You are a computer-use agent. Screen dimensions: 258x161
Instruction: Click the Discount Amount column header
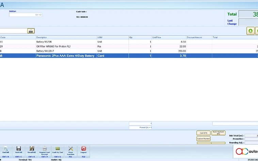point(199,37)
